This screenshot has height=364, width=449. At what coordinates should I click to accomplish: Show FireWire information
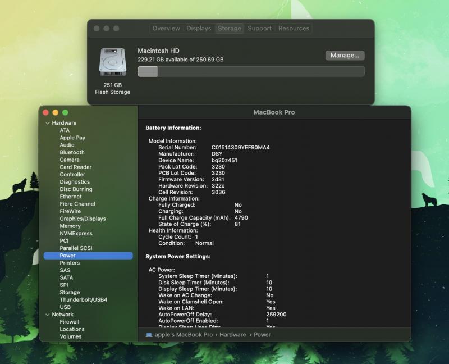(70, 211)
